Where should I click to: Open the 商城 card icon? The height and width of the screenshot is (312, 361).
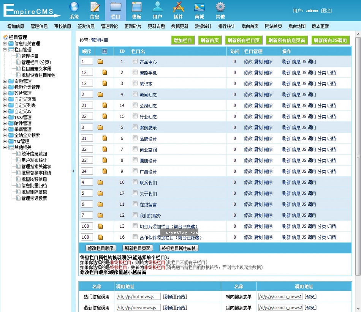tap(199, 7)
